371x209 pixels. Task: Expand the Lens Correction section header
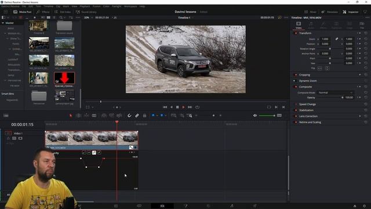point(308,116)
